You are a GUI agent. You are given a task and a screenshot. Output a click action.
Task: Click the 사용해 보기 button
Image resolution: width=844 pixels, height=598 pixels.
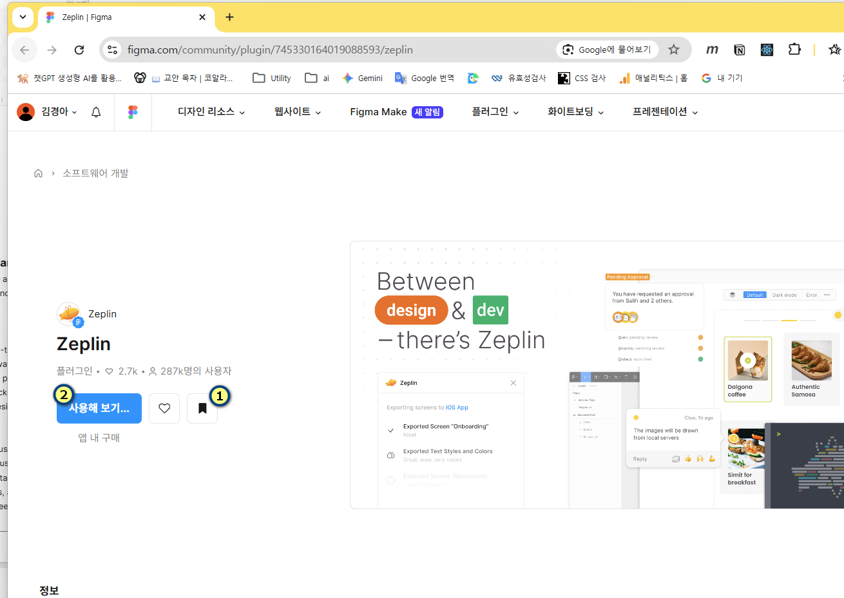tap(99, 408)
